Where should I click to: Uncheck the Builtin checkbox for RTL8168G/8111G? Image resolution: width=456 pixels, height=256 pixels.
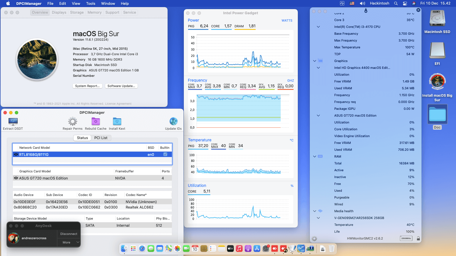coord(165,154)
